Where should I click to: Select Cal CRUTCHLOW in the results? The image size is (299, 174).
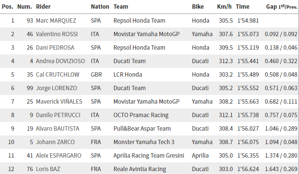click(x=57, y=75)
